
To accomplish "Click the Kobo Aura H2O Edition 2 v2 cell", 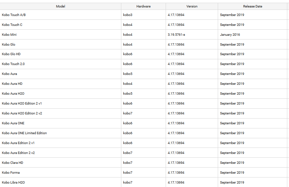I will coord(22,113).
